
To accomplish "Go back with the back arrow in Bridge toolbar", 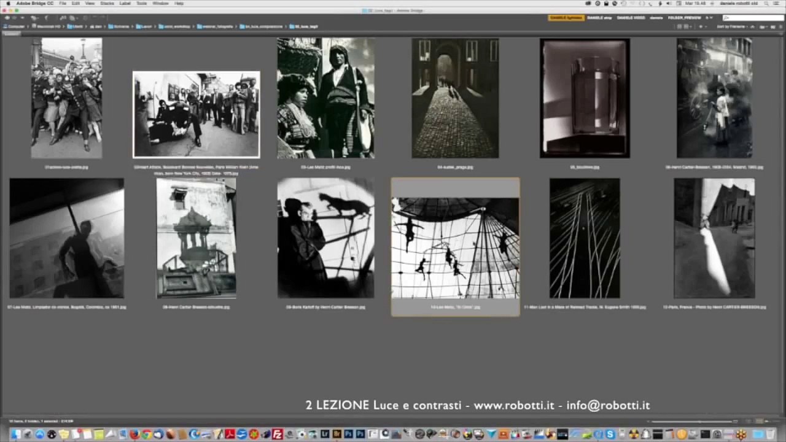I will [7, 18].
